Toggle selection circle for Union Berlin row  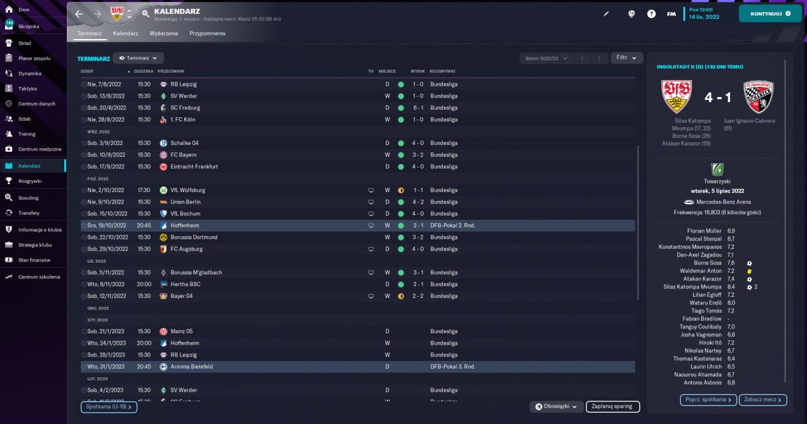84,202
